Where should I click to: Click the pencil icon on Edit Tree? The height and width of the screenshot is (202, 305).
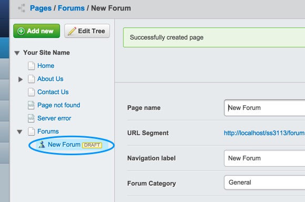point(72,31)
